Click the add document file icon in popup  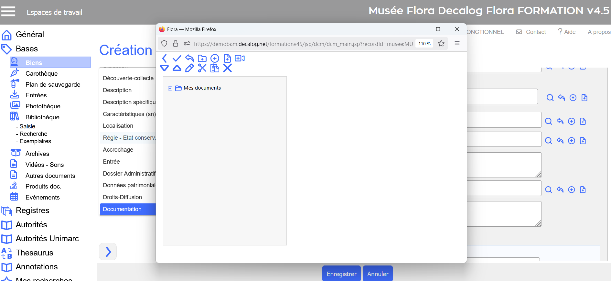coord(227,59)
